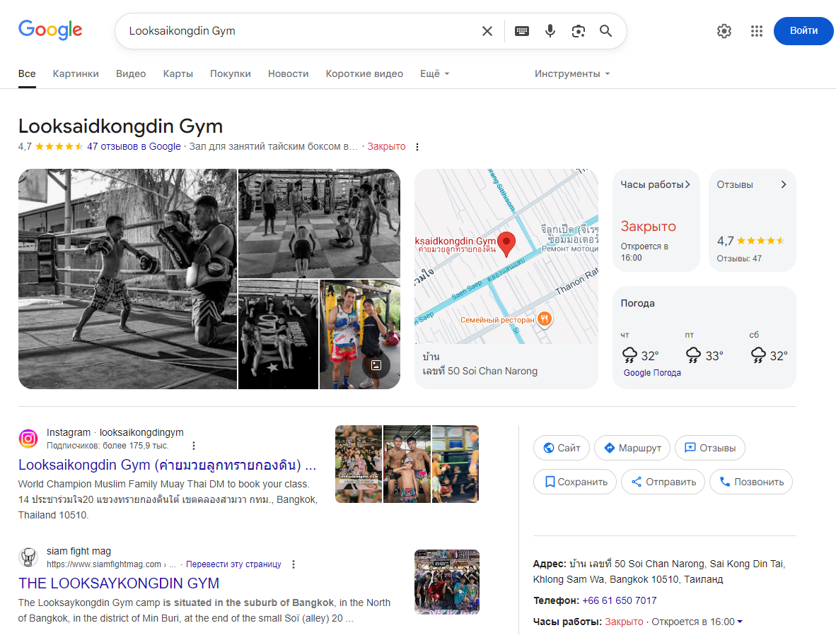Click the Маршрут directions button
The image size is (836, 635).
(x=632, y=448)
